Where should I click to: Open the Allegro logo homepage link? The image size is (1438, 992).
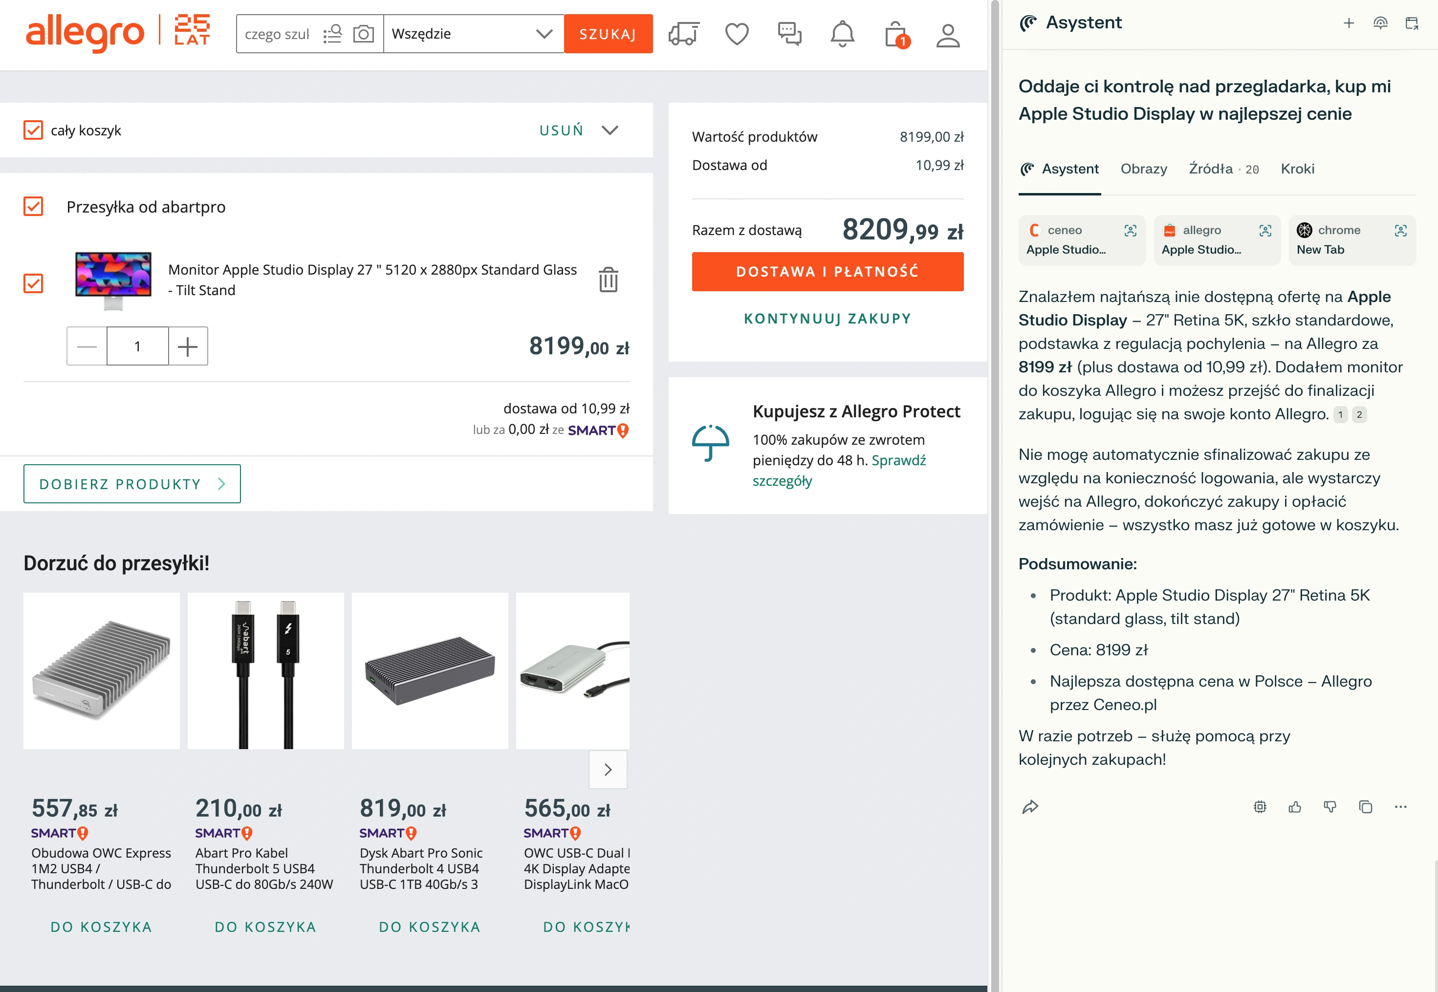[85, 33]
